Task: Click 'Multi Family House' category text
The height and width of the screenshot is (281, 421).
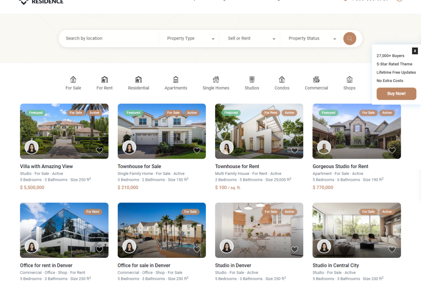Action: (232, 174)
